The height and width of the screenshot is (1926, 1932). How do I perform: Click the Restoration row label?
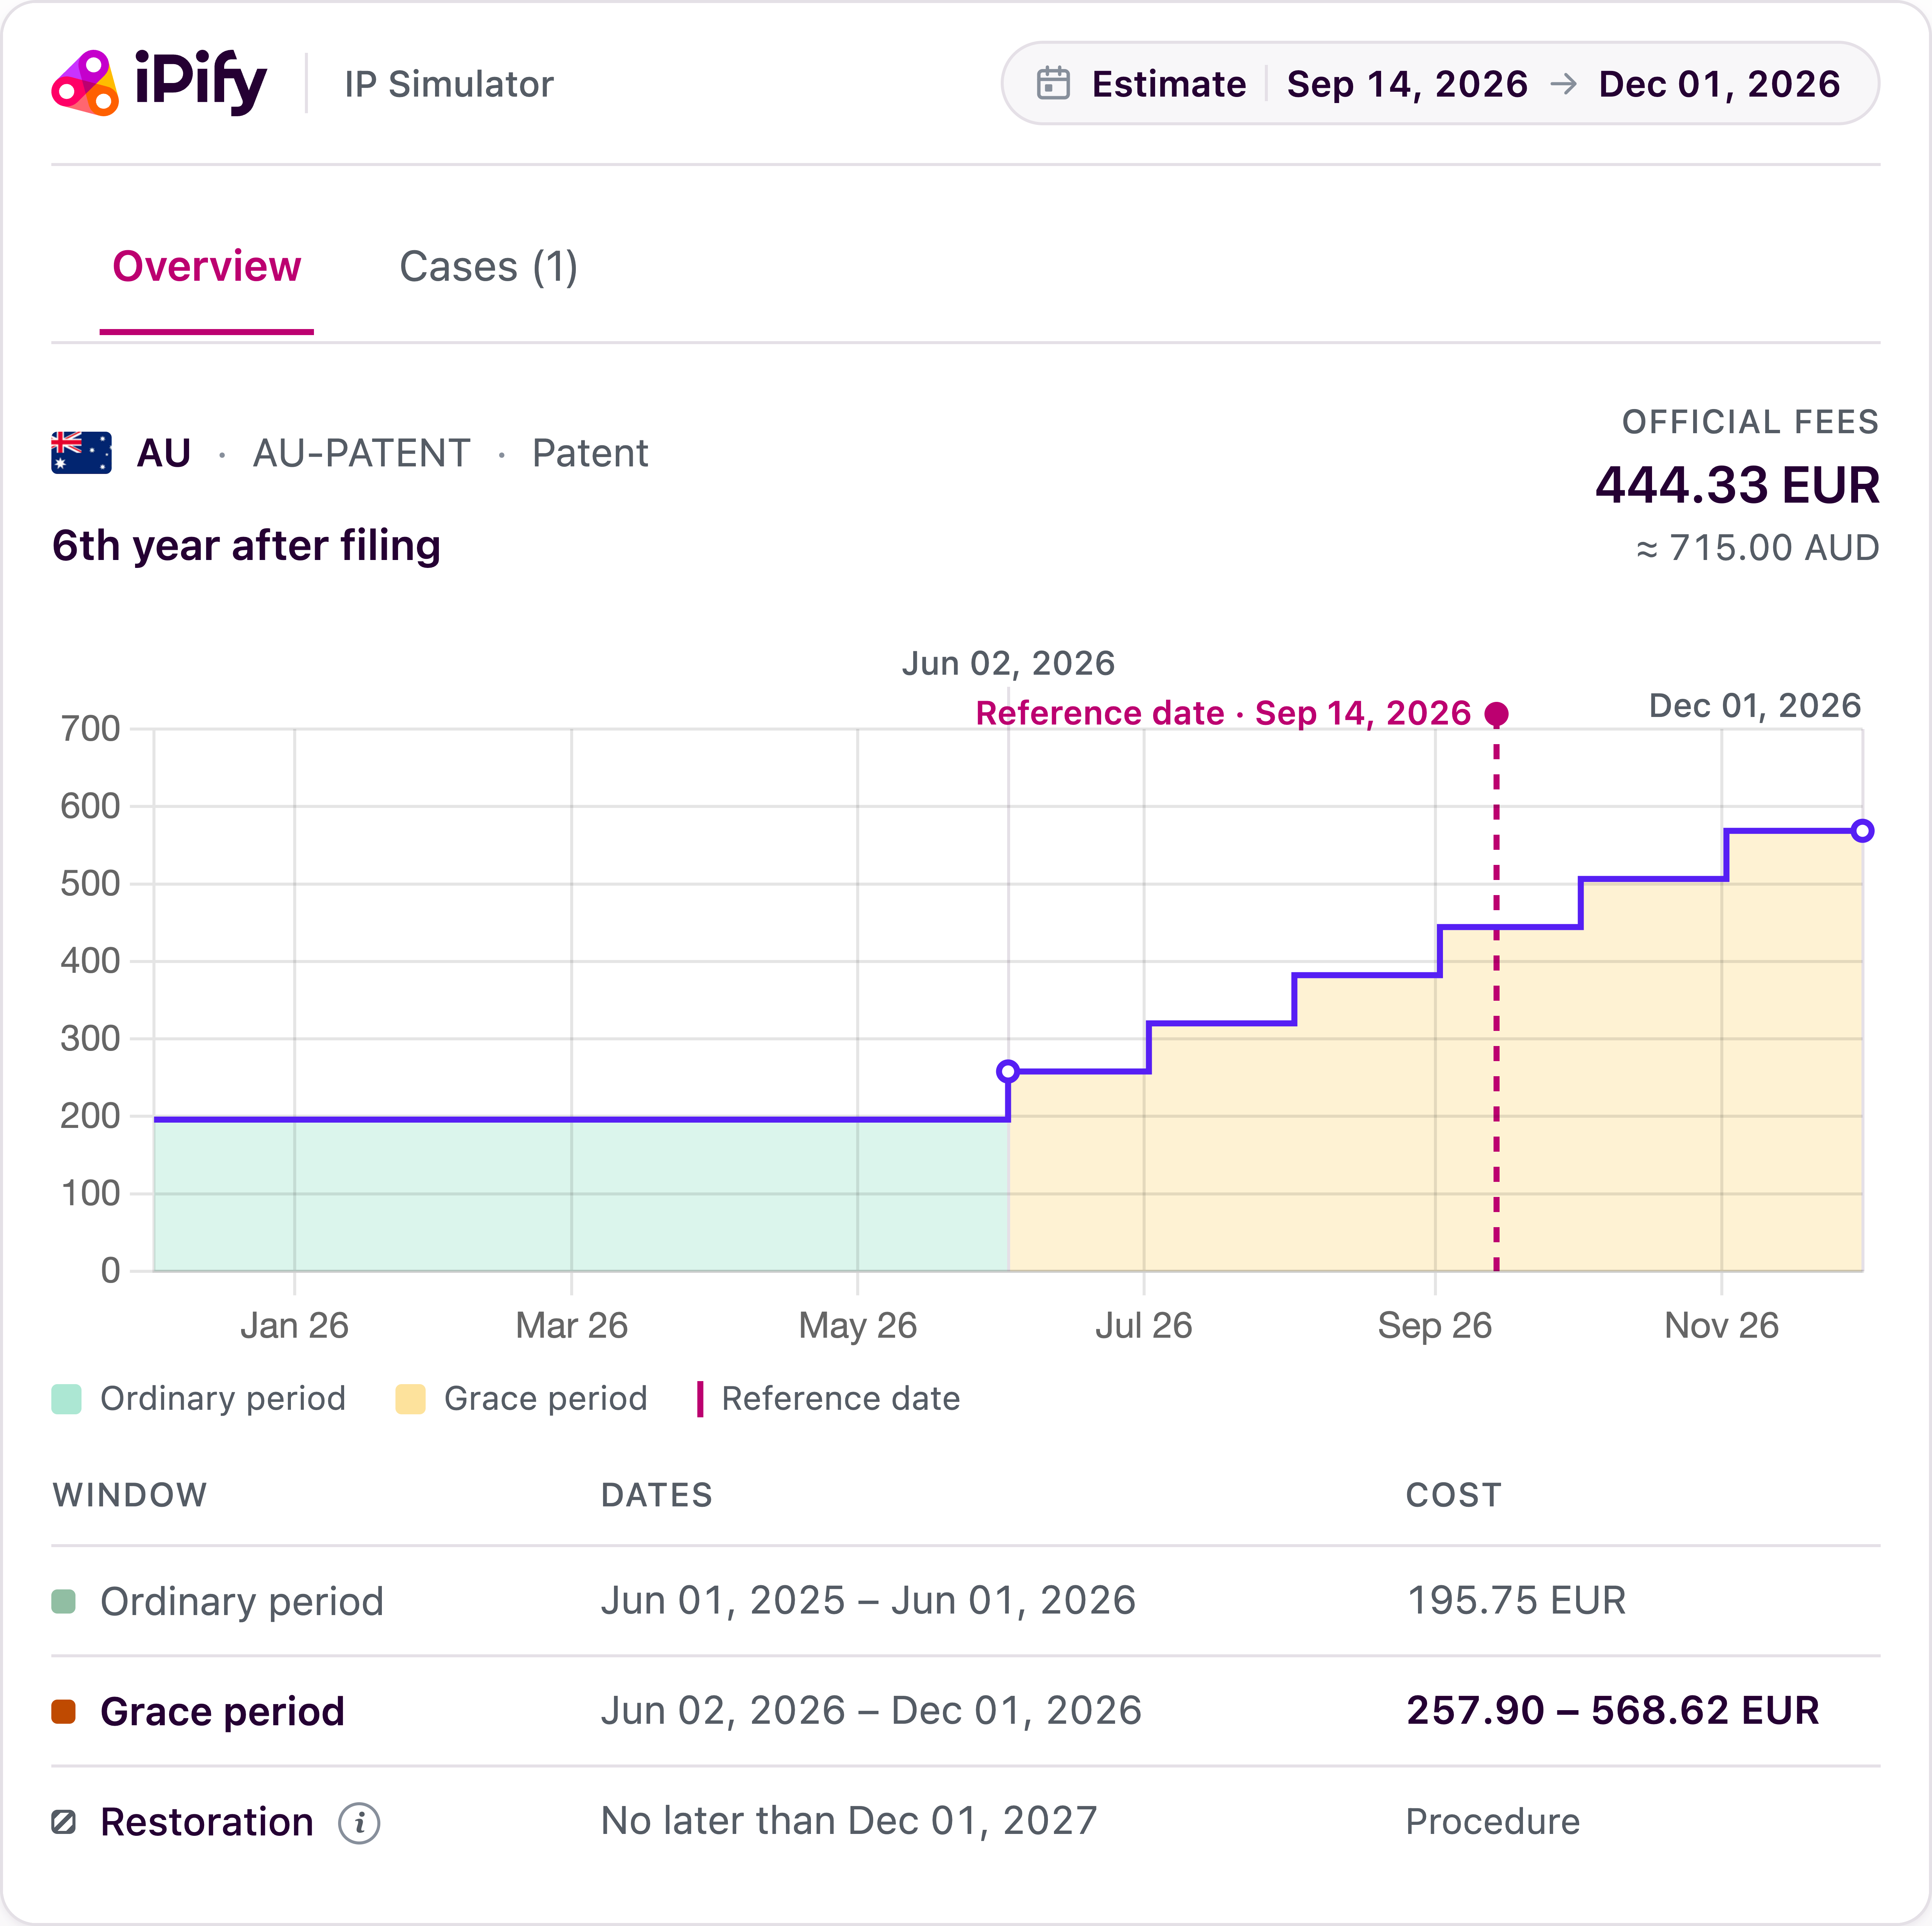pyautogui.click(x=207, y=1822)
